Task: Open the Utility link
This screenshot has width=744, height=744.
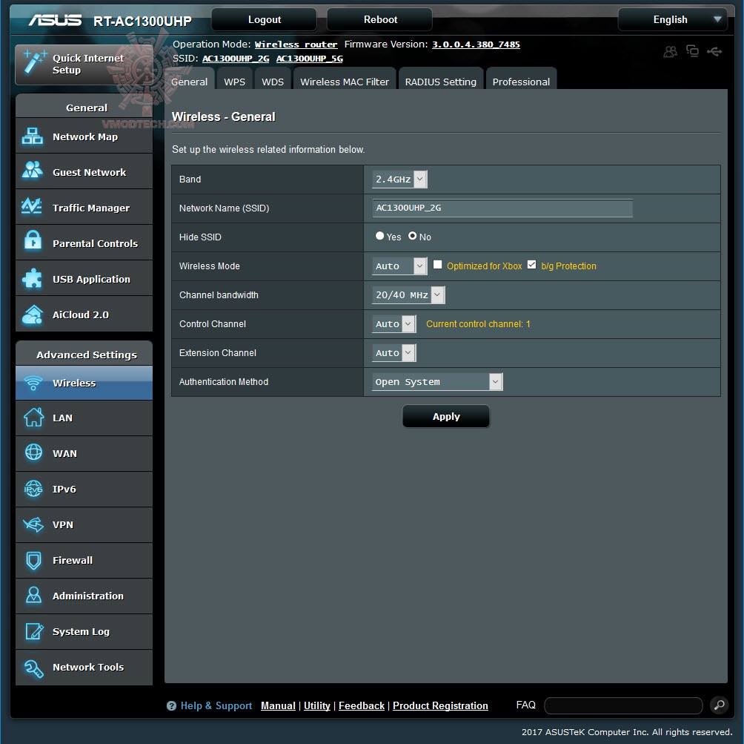Action: pos(317,705)
